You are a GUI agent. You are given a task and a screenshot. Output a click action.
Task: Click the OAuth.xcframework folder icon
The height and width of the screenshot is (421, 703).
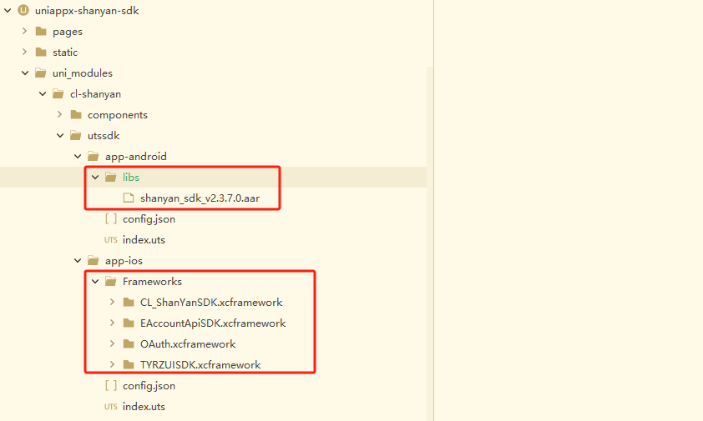click(x=129, y=343)
